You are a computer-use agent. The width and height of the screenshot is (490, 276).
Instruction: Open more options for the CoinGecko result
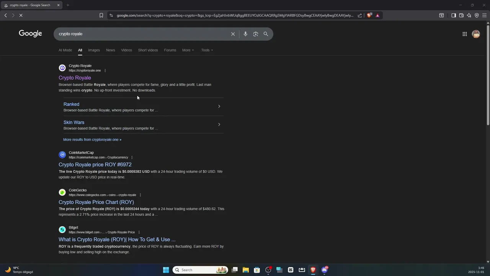[140, 195]
